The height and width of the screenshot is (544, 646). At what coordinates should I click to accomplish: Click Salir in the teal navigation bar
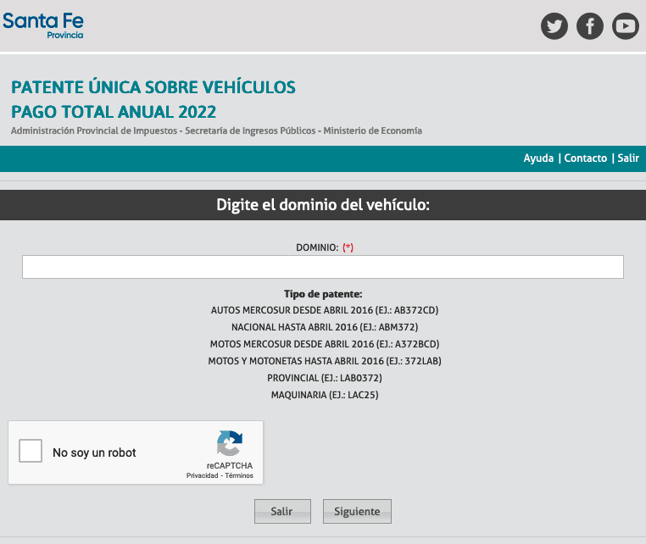click(628, 158)
